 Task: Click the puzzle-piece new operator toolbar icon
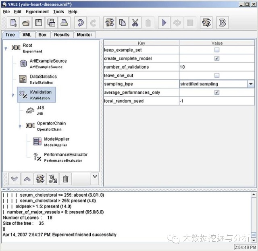pos(110,23)
